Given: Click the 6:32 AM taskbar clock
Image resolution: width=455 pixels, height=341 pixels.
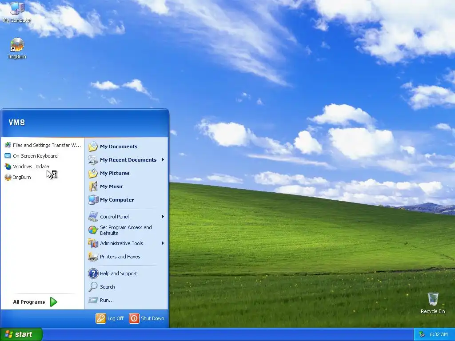Looking at the screenshot, I should [x=439, y=334].
